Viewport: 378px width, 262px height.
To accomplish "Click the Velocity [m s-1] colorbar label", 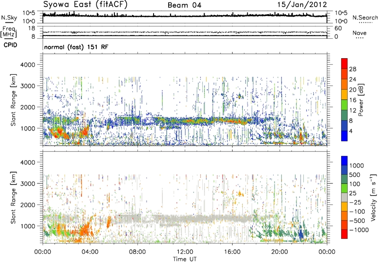I will point(373,197).
